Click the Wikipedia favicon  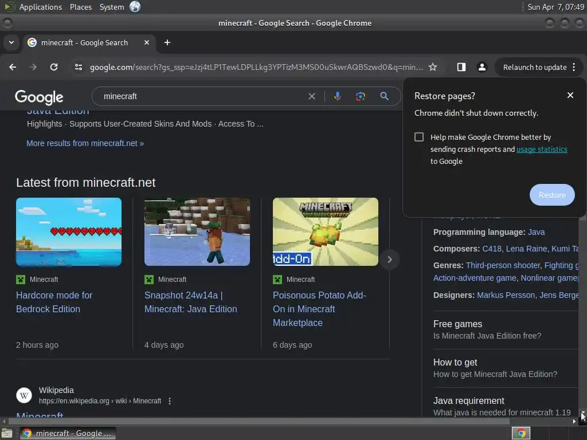tap(24, 395)
